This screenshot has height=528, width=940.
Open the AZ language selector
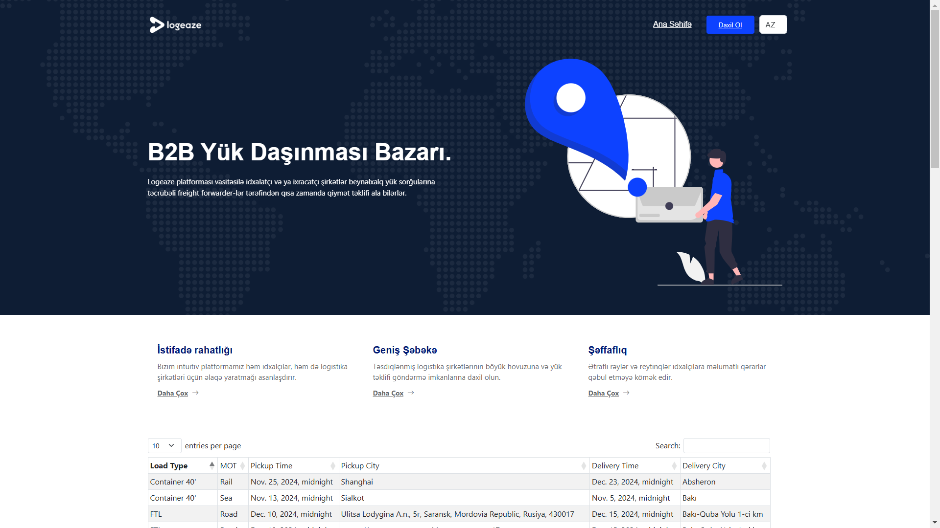[773, 24]
